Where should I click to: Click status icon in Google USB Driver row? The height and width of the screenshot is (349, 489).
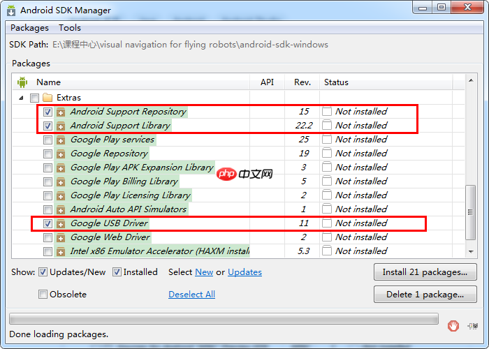pos(326,223)
